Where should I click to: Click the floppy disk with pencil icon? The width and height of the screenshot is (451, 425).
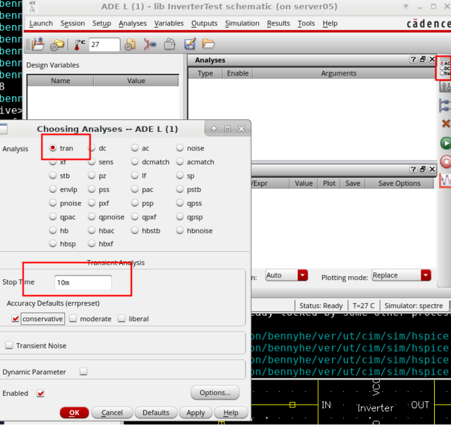189,45
